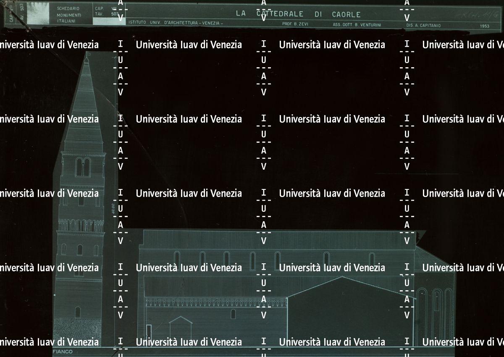Click the arcaded band around the tower
Screen dimensions: 504x357
coord(81,226)
